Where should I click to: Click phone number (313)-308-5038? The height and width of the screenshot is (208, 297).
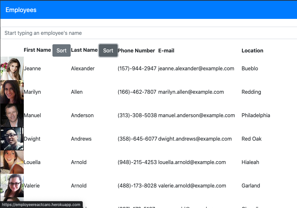click(x=137, y=116)
